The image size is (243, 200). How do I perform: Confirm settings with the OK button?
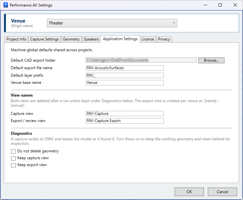189,192
